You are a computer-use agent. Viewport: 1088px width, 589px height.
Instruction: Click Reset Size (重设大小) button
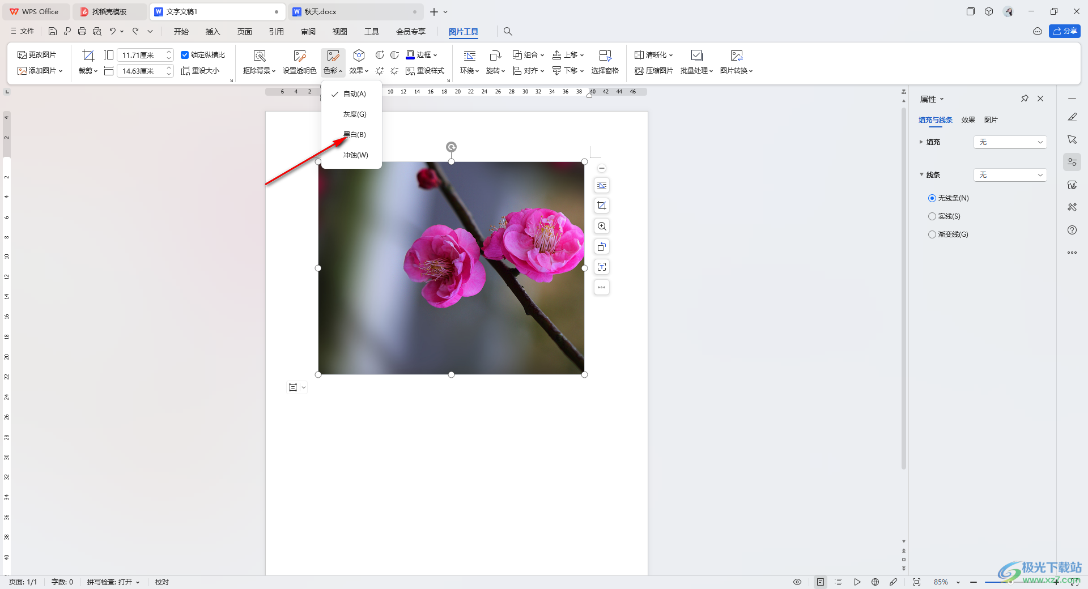200,71
